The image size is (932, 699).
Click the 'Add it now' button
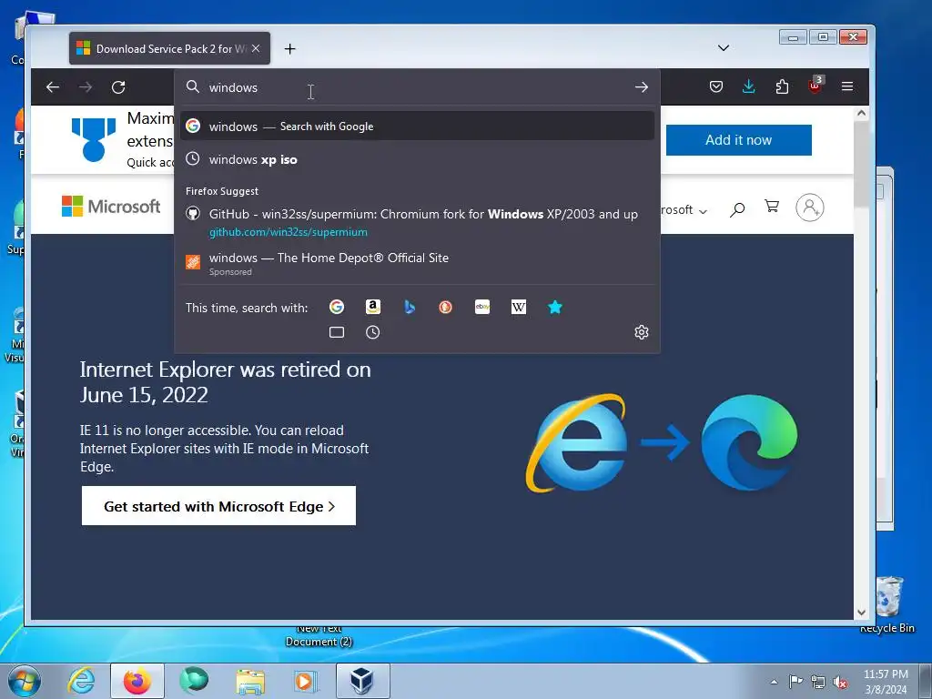pos(739,140)
